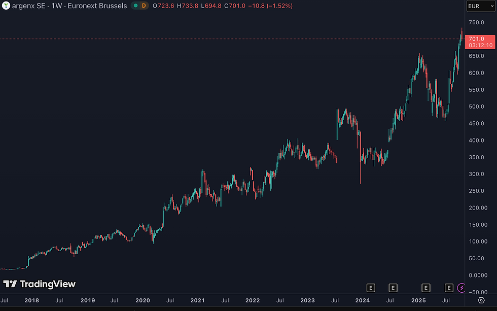Click the 750.0 price scale label

pos(476,22)
